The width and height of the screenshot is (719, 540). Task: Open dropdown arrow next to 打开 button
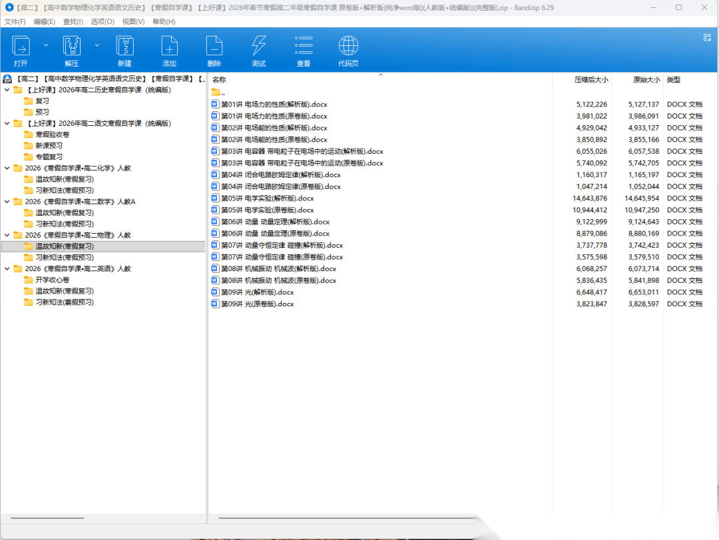(x=46, y=45)
